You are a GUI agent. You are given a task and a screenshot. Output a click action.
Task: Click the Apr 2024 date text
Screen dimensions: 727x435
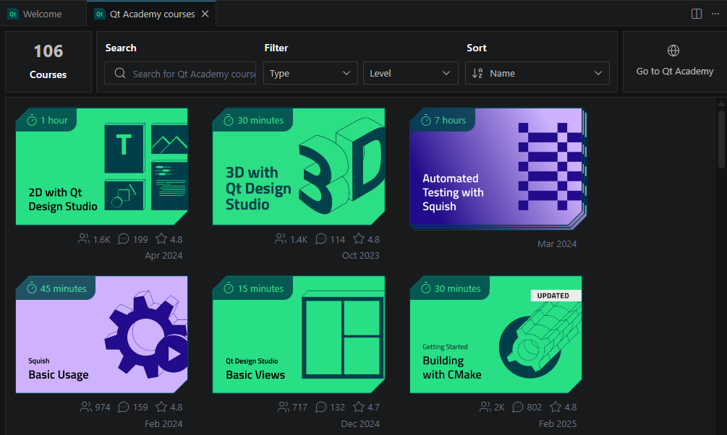(x=163, y=256)
